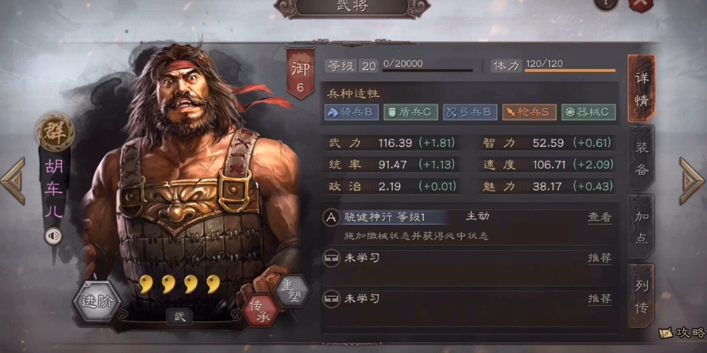This screenshot has height=353, width=707.
Task: Select the 器械C troop aptitude
Action: coord(589,112)
